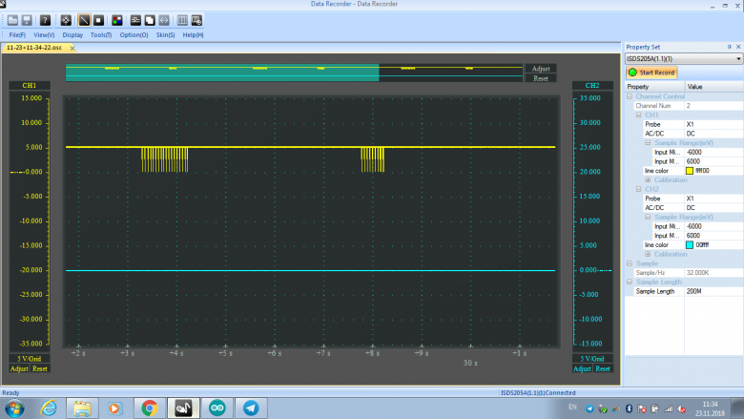Open Internet Explorer from the taskbar
The height and width of the screenshot is (419, 744).
[49, 409]
